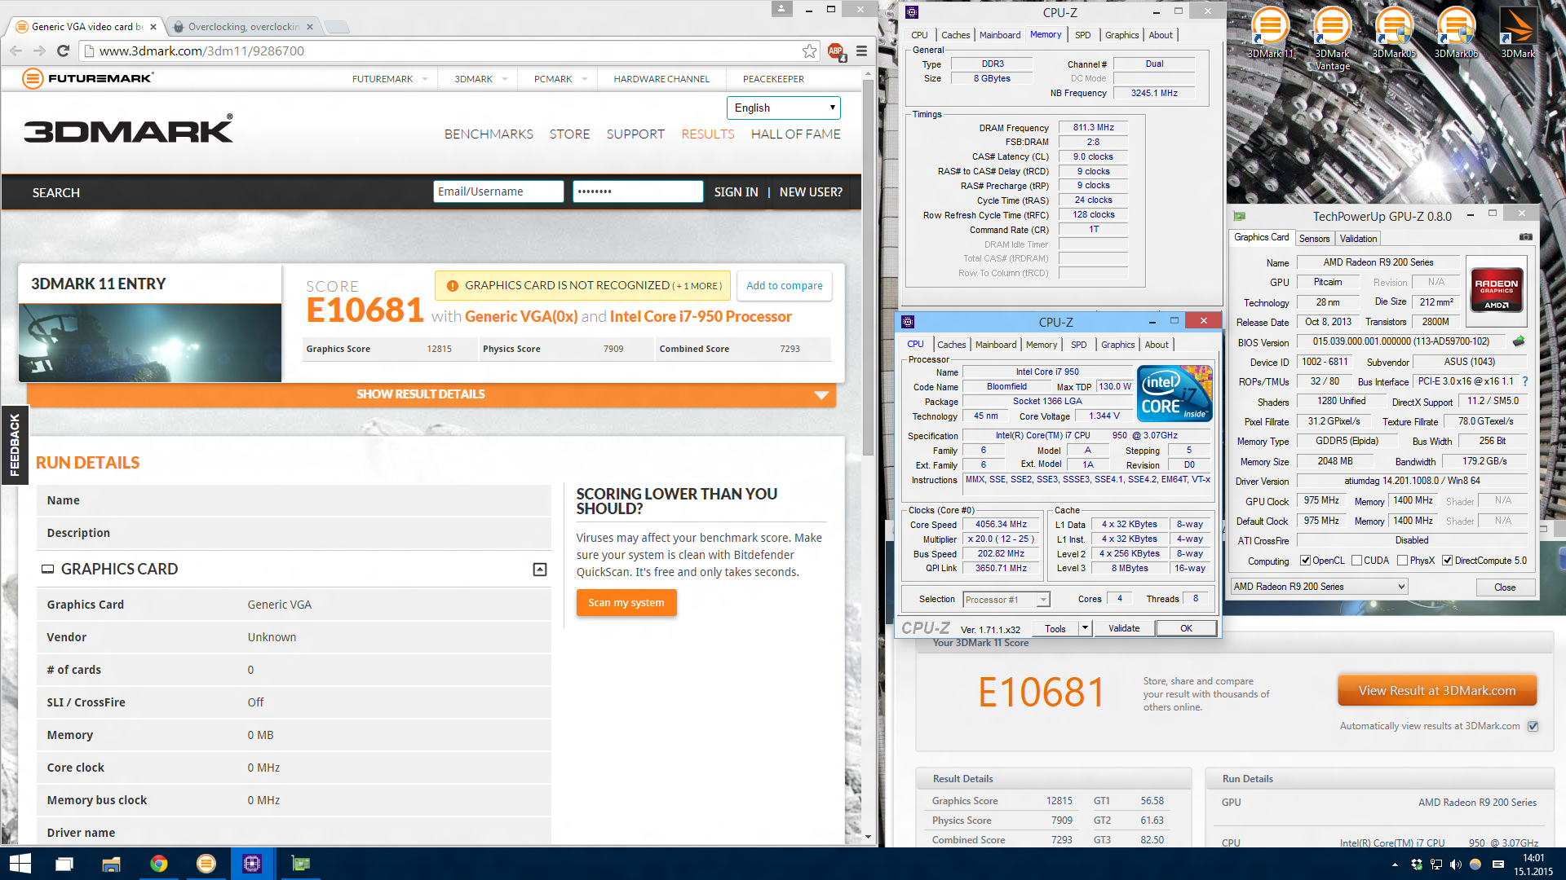
Task: Click Chrome user profile icon
Action: click(781, 9)
